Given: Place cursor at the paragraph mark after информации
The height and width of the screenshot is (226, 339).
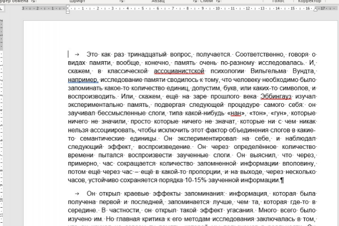Looking at the screenshot, I should (x=282, y=180).
